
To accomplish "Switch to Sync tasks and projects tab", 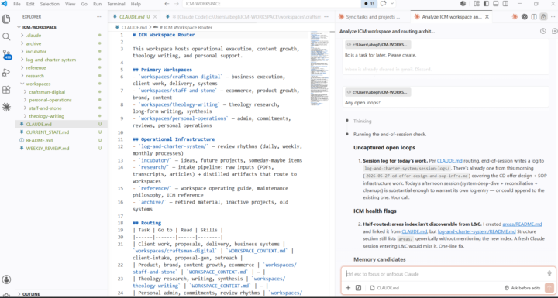I will [373, 17].
